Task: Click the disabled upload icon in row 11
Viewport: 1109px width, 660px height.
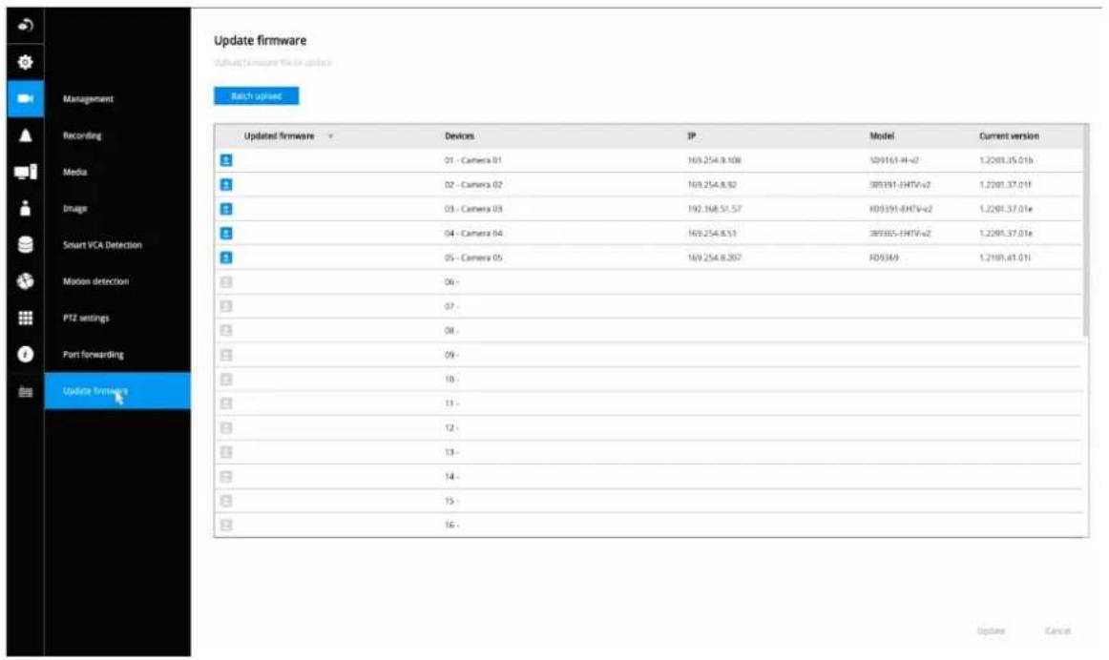Action: [226, 403]
